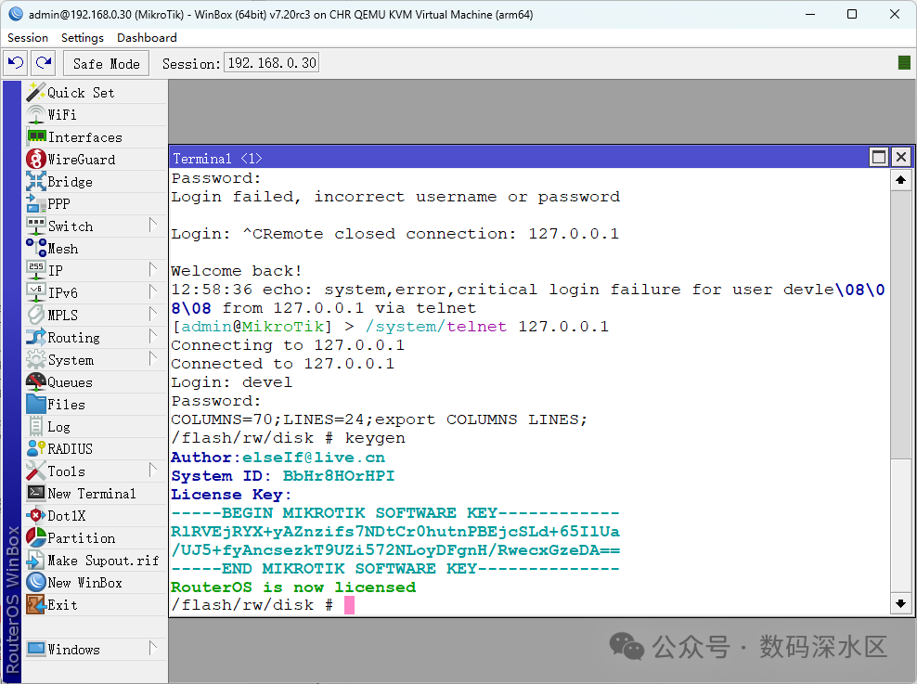The image size is (917, 684).
Task: Select the Interfaces menu label
Action: (x=85, y=137)
